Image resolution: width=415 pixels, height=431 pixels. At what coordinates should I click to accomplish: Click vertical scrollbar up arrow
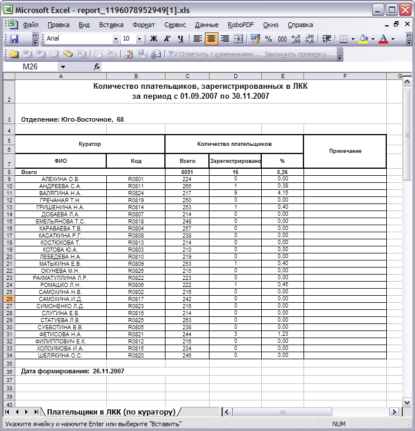click(407, 82)
